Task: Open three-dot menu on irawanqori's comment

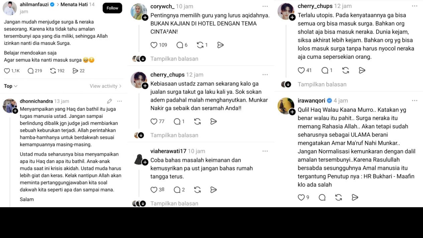Action: [415, 100]
